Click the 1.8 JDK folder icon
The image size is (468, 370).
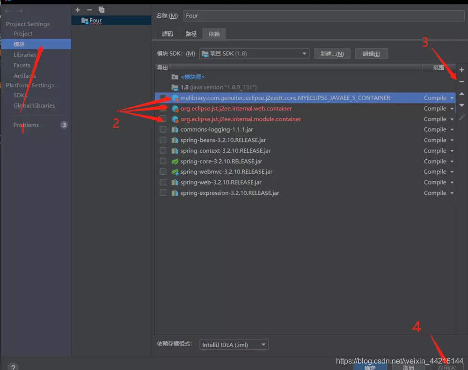[x=175, y=88]
